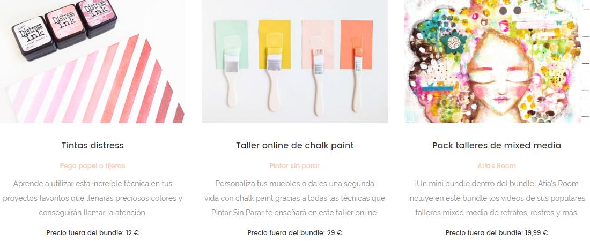Click the orange coral paint swatch
Image resolution: width=590 pixels, height=241 pixels.
click(x=356, y=44)
